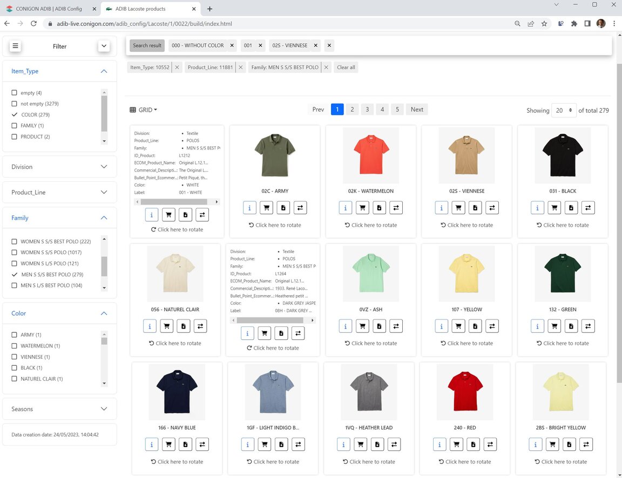
Task: Click compare arrows icon for 031 - BLACK
Action: 588,208
